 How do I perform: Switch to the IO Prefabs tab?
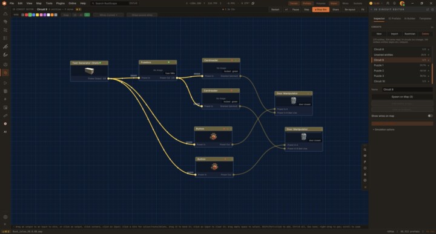coord(395,19)
